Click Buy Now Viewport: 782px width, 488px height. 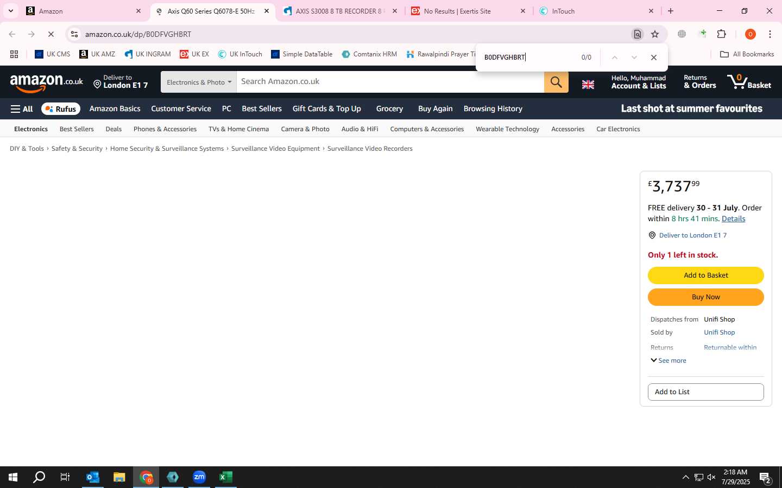[x=706, y=297]
